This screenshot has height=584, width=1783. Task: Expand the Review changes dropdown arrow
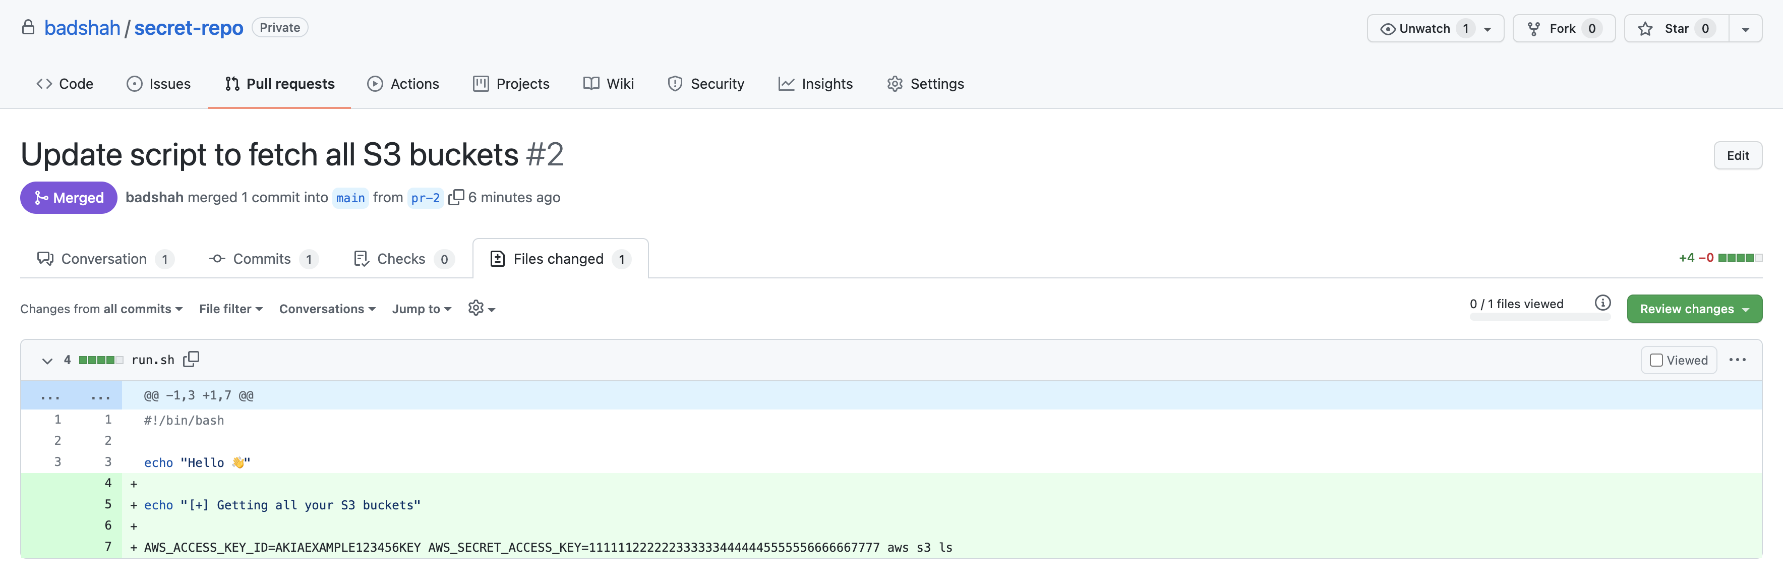coord(1746,309)
